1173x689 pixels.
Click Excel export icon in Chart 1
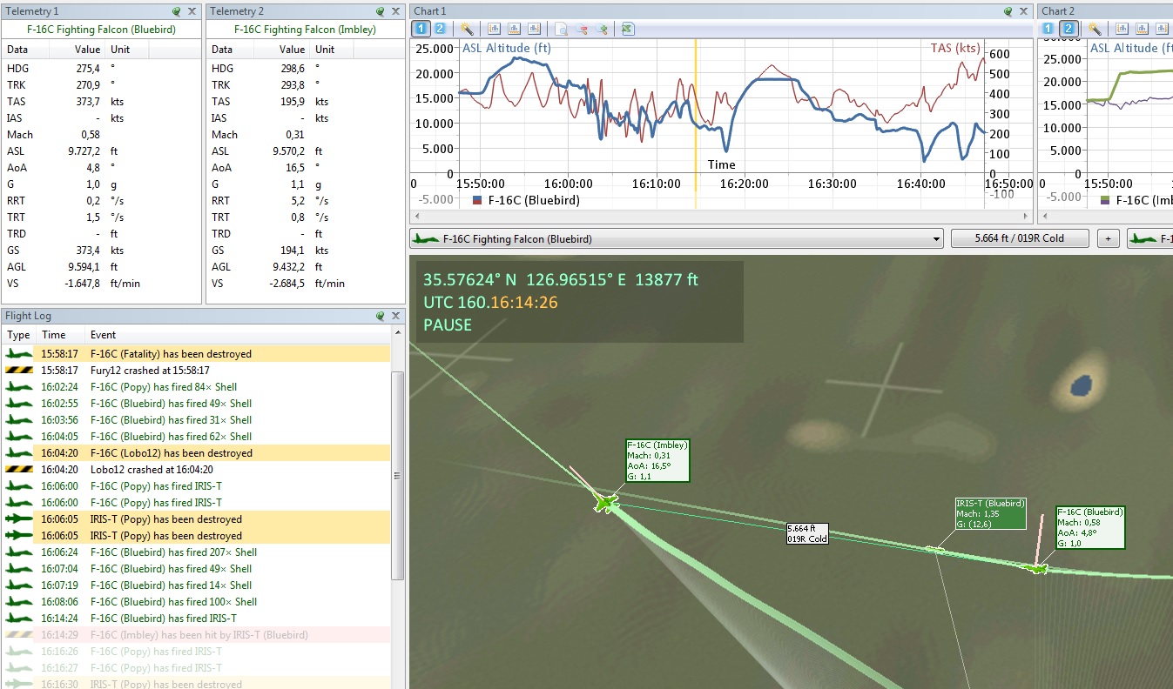[x=627, y=29]
